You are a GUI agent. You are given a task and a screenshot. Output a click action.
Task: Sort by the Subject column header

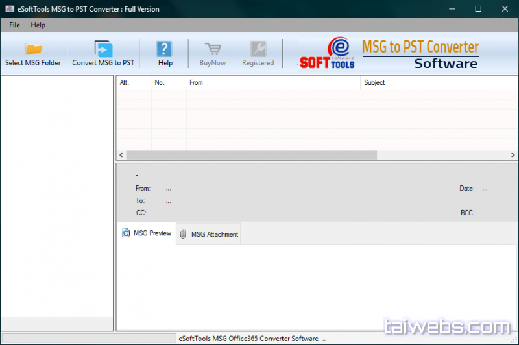[x=438, y=82]
